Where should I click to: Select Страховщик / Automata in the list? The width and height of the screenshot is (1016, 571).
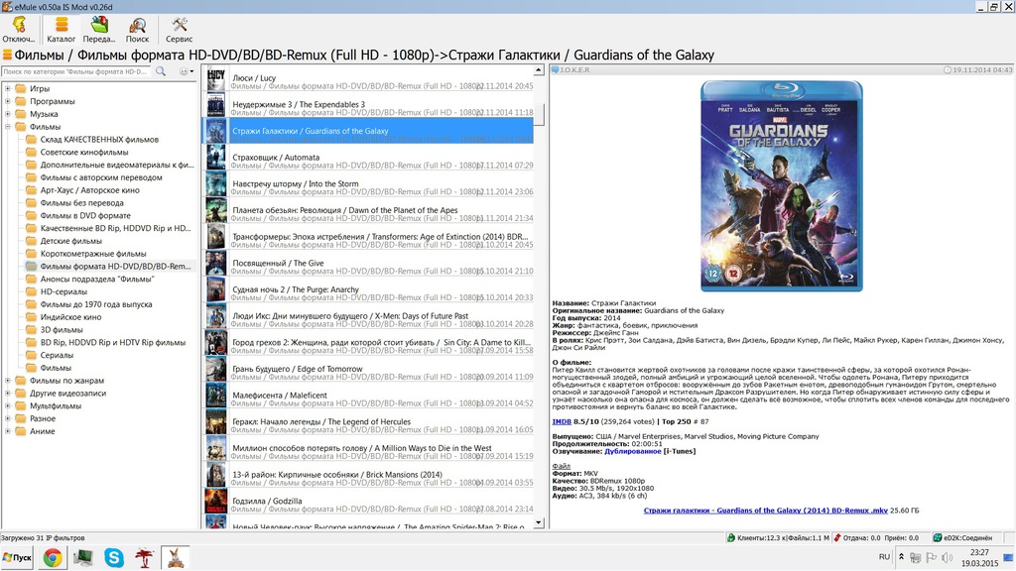[369, 158]
